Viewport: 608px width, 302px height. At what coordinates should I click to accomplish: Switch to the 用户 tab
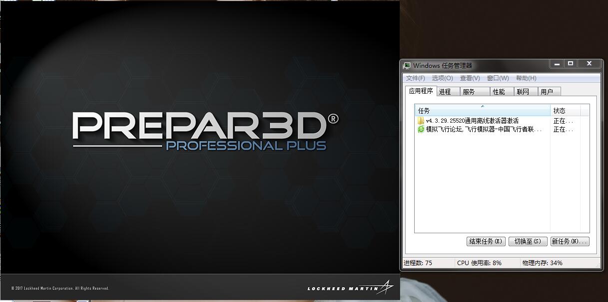pos(550,92)
